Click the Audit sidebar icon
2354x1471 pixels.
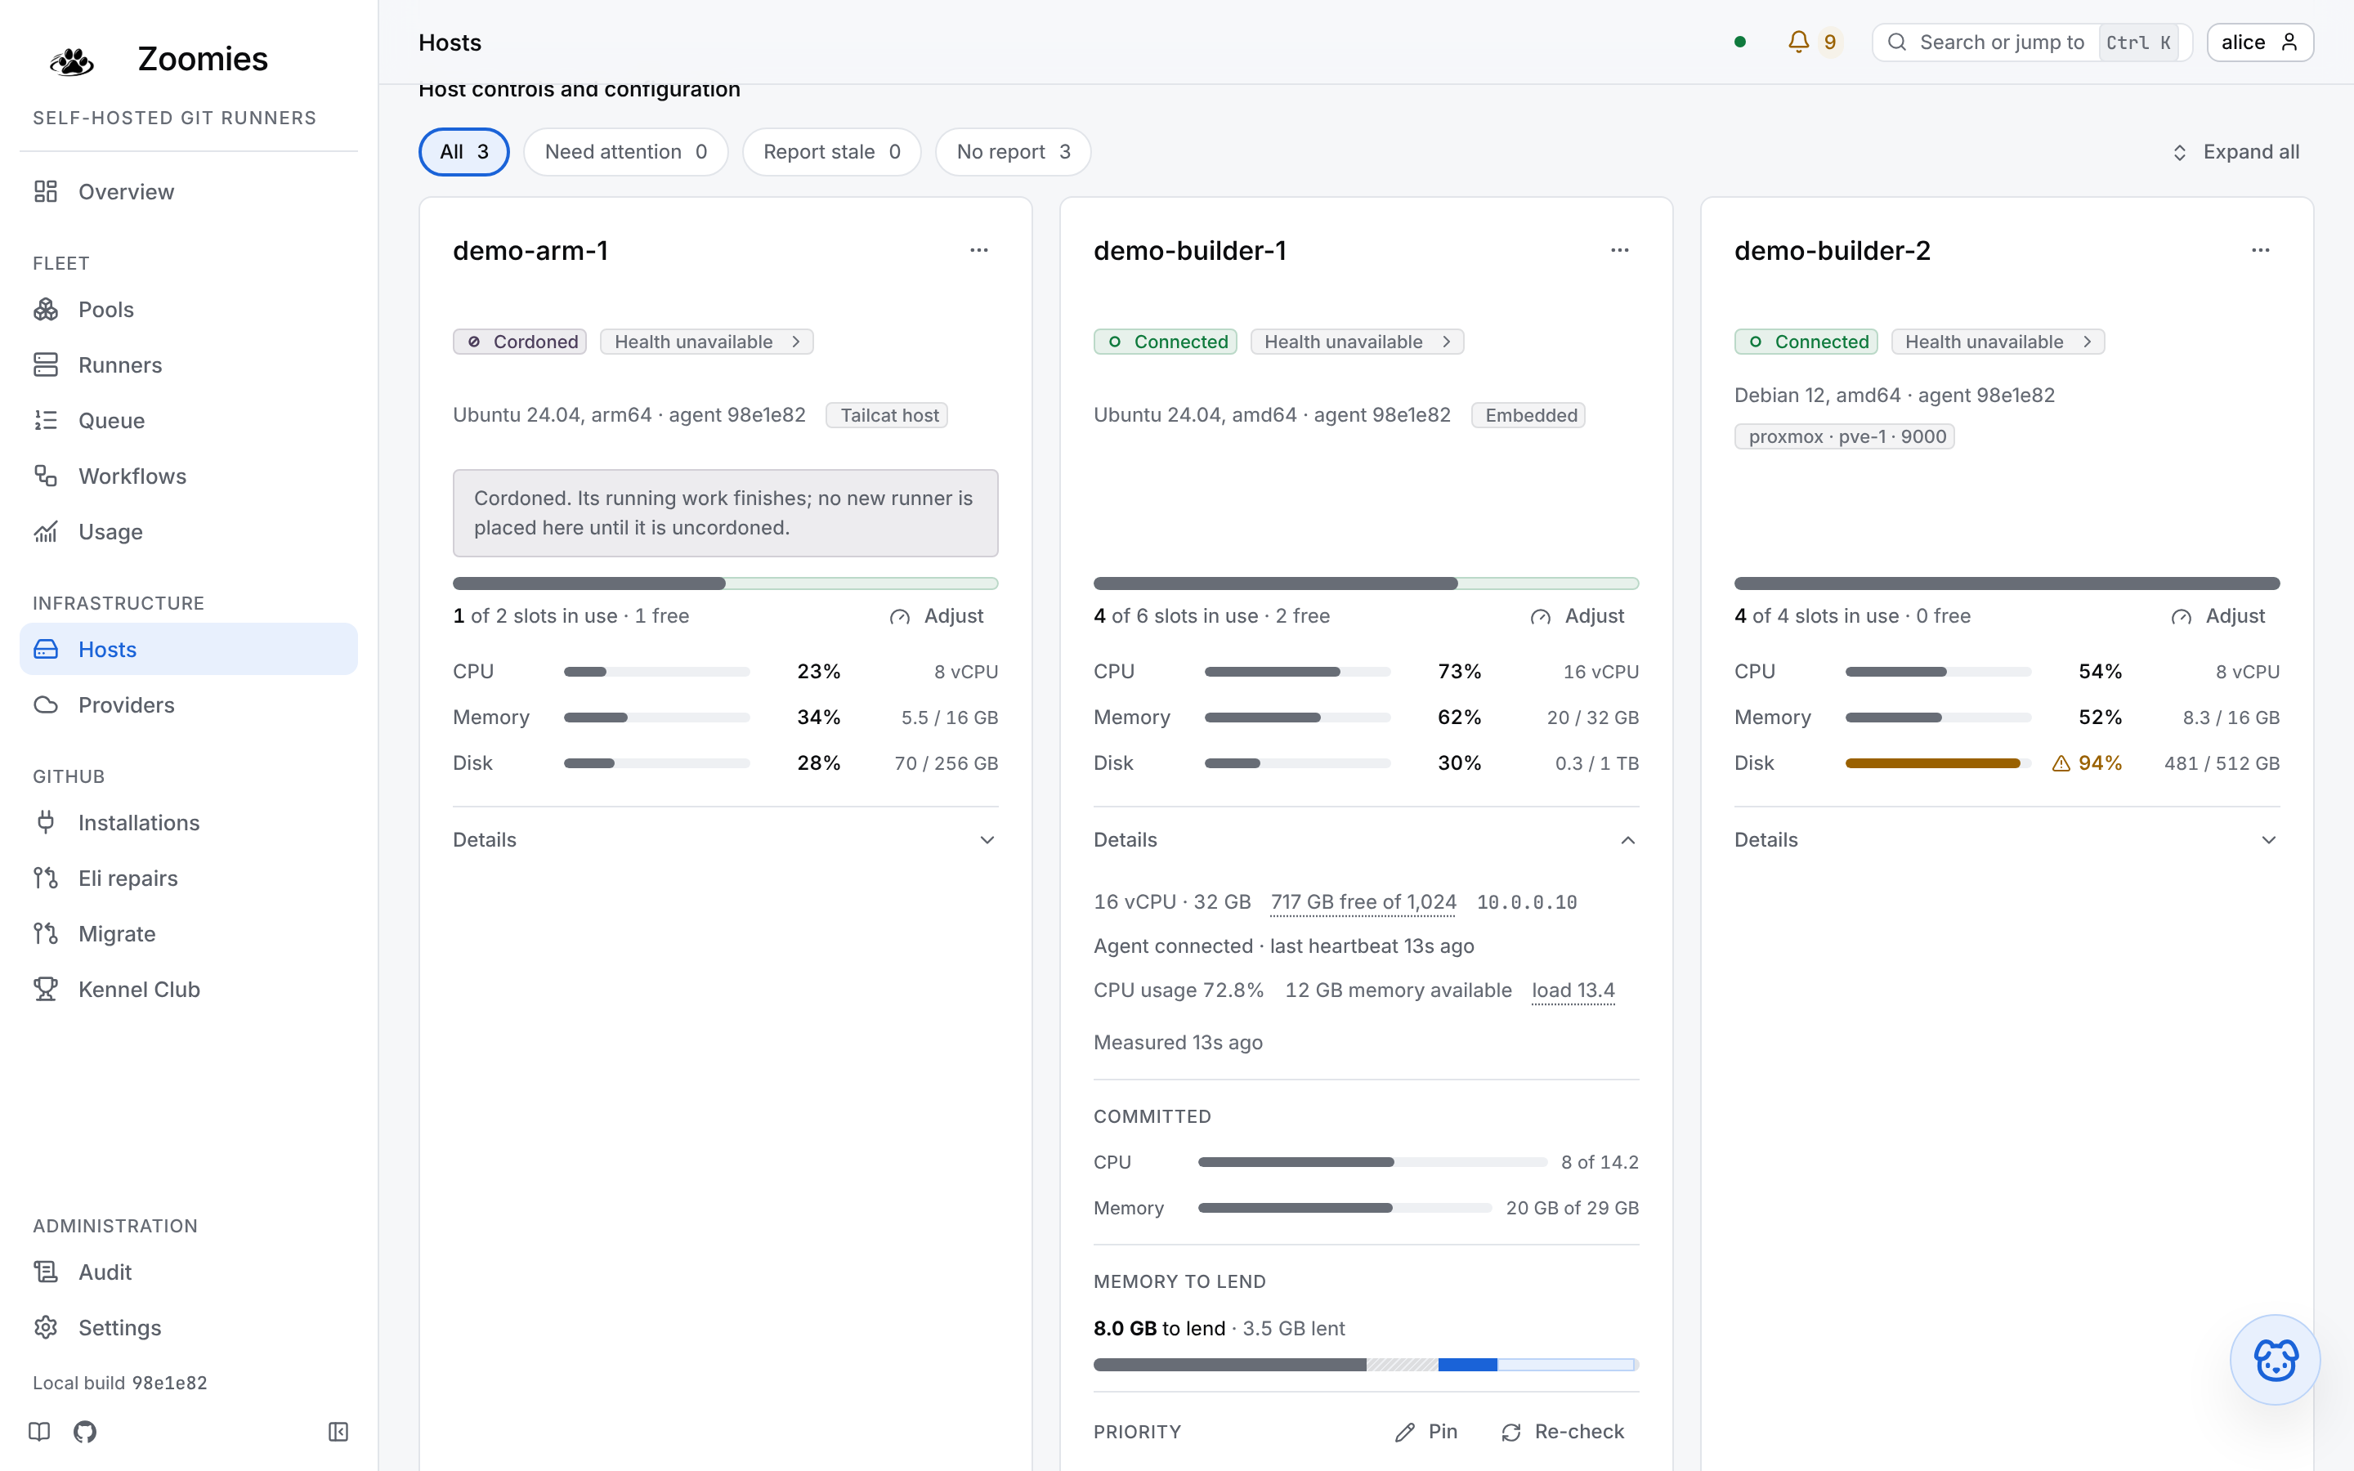click(46, 1272)
